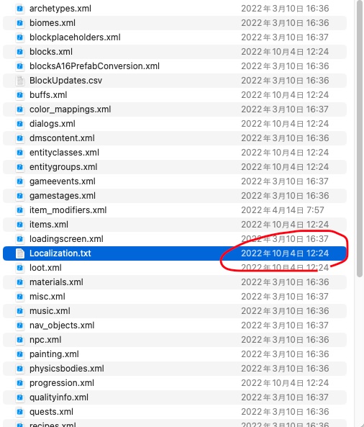Select the blocksA16PrefabConversion.xml file
This screenshot has height=427, width=364.
175,66
